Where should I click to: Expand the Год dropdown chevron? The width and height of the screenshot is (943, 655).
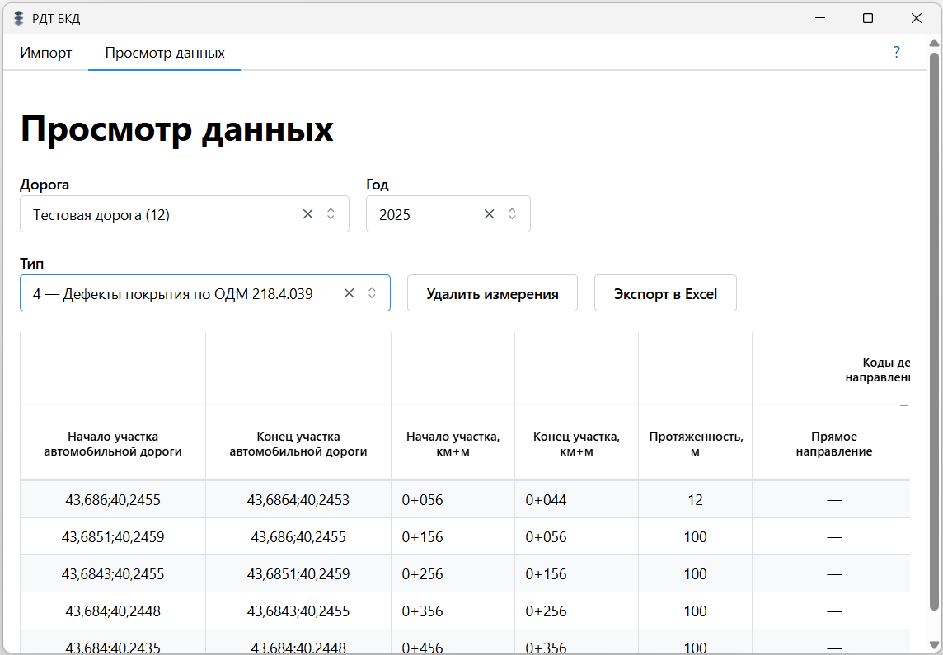(x=512, y=214)
